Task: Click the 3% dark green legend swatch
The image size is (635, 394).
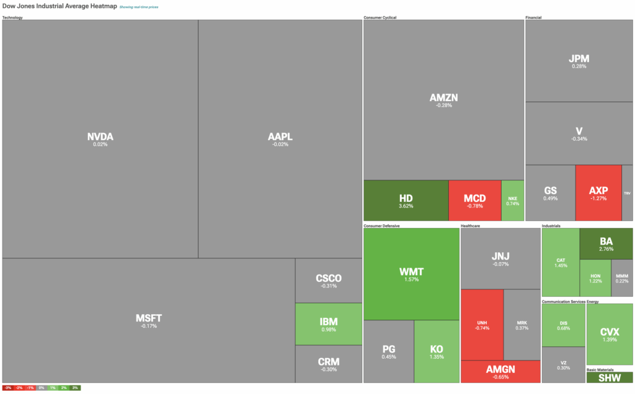Action: click(x=75, y=388)
